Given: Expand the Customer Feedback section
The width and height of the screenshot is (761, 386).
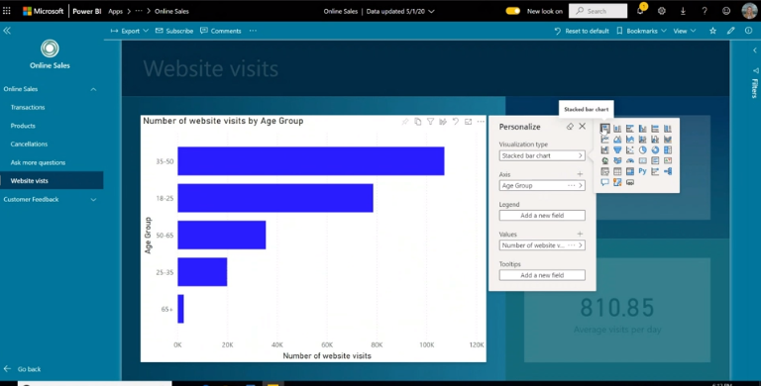Looking at the screenshot, I should [x=93, y=199].
